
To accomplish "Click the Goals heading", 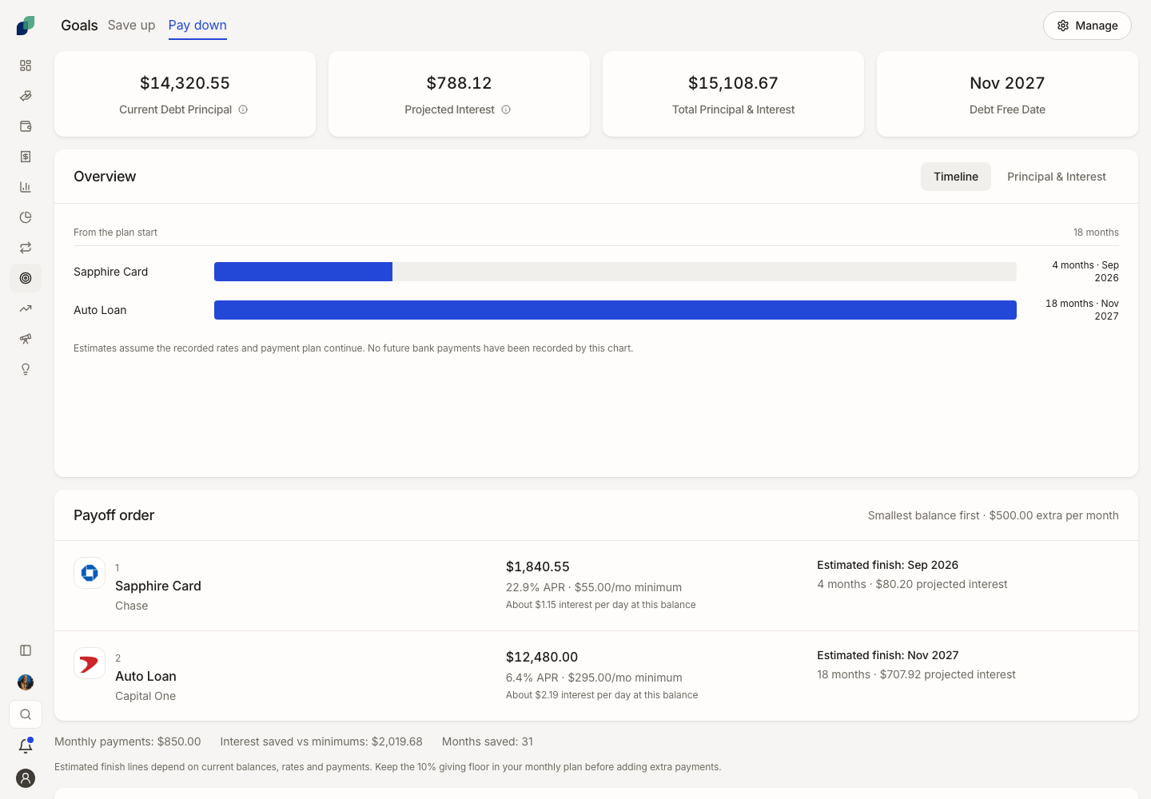I will click(79, 26).
